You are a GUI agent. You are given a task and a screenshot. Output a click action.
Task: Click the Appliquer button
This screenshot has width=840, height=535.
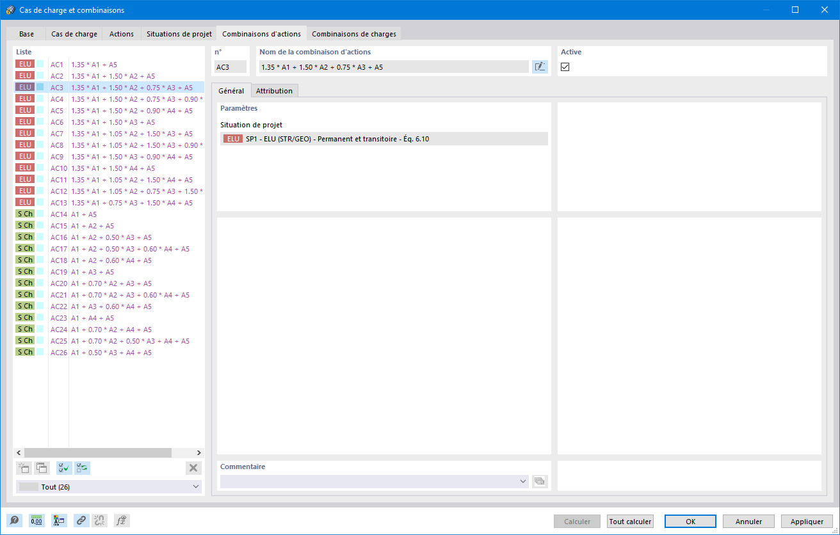807,522
